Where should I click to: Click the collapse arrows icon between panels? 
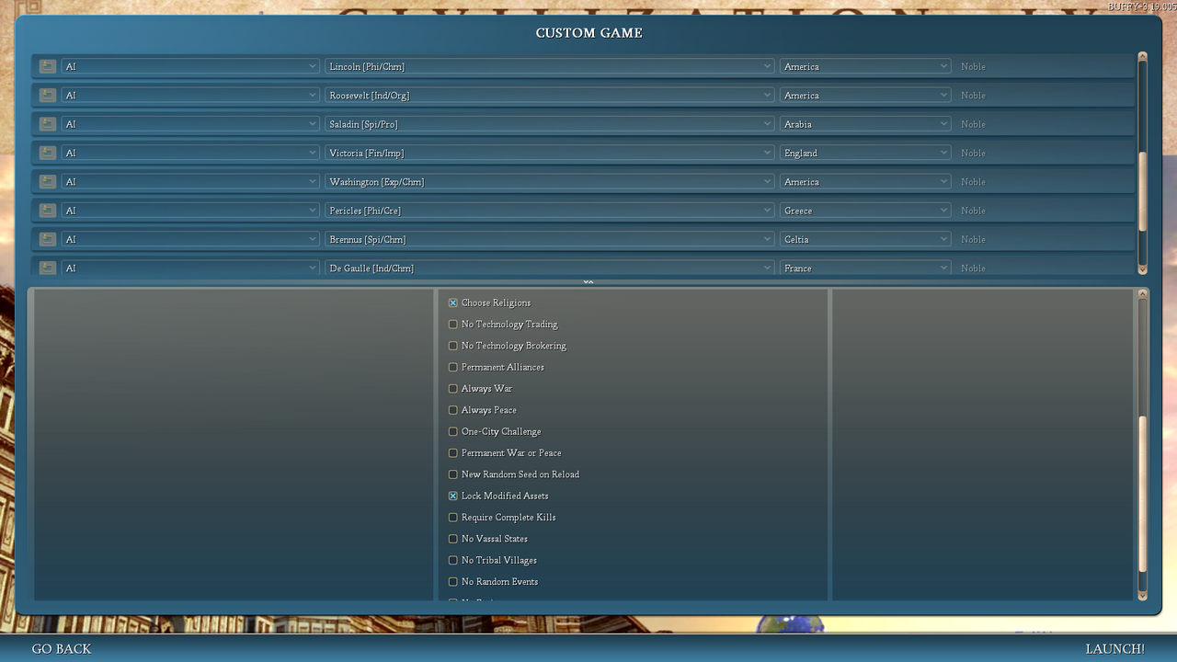click(x=588, y=282)
